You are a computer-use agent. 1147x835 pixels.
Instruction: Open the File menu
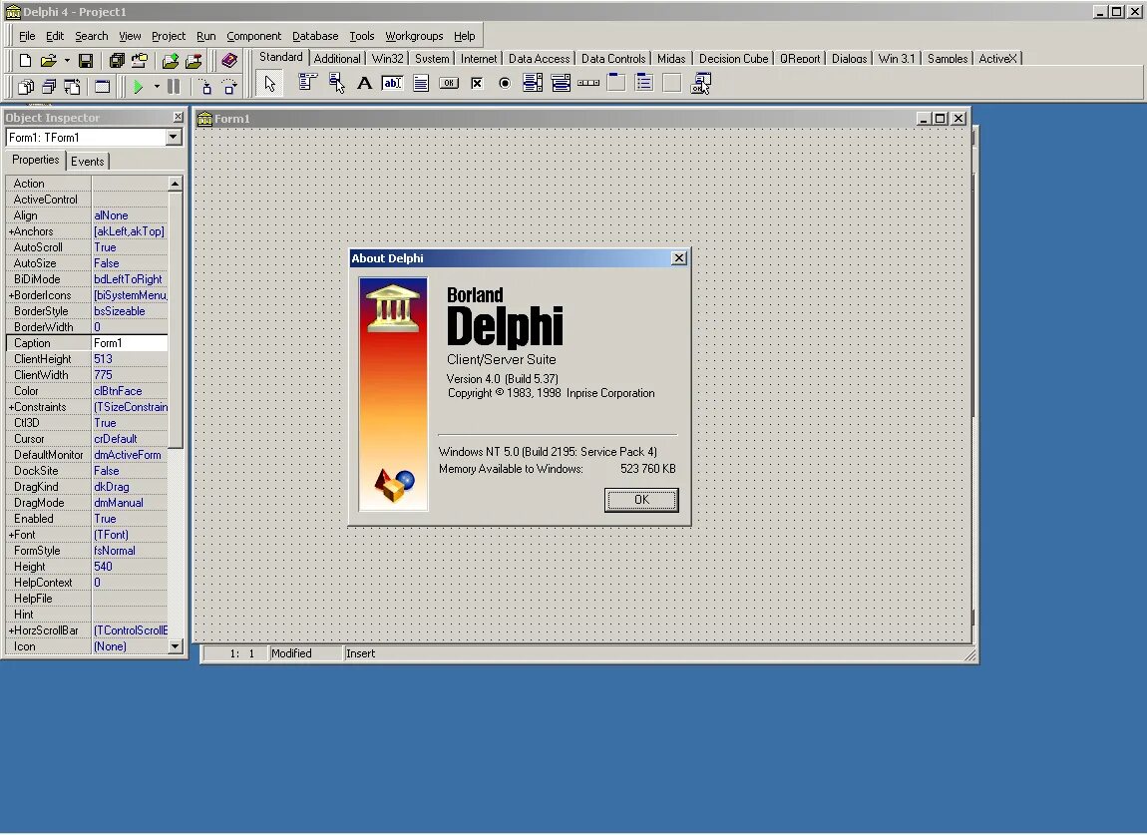click(x=27, y=36)
